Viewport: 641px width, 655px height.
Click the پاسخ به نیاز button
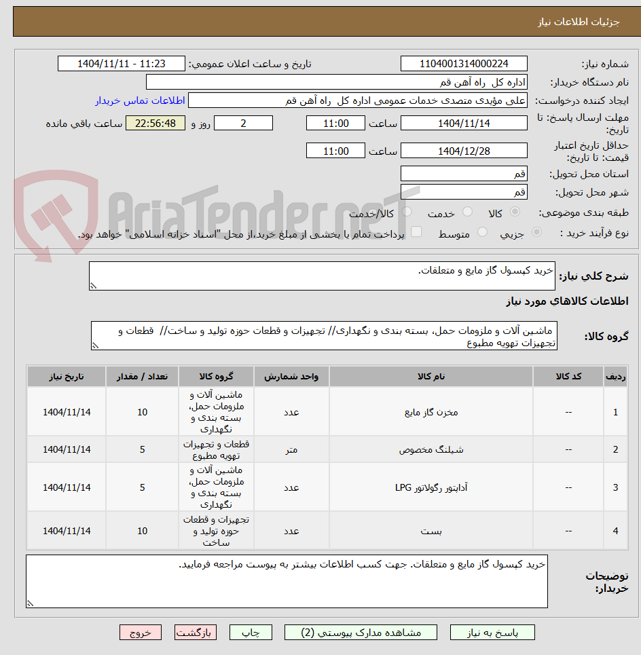(492, 633)
